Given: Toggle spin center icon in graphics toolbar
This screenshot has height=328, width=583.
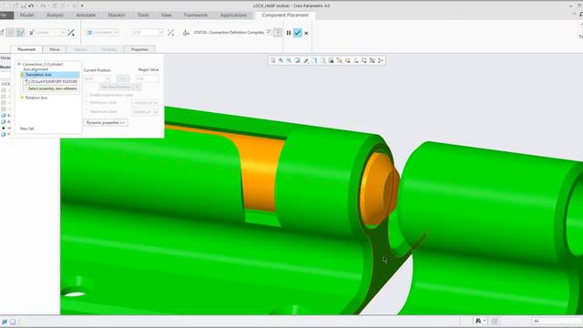Looking at the screenshot, I should click(381, 60).
